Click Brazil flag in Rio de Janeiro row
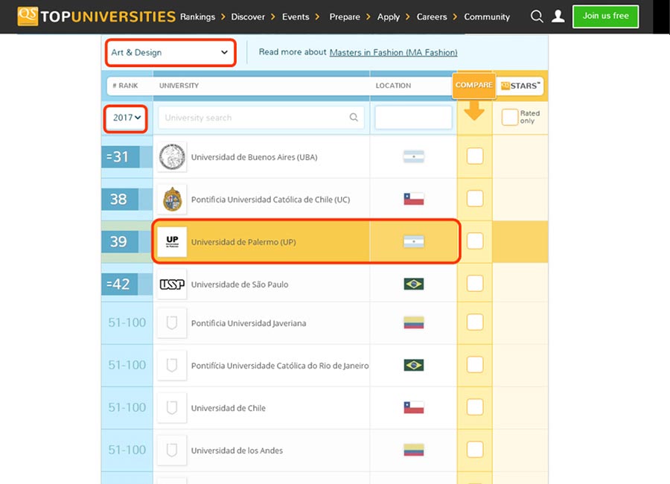This screenshot has height=484, width=670. coord(414,365)
